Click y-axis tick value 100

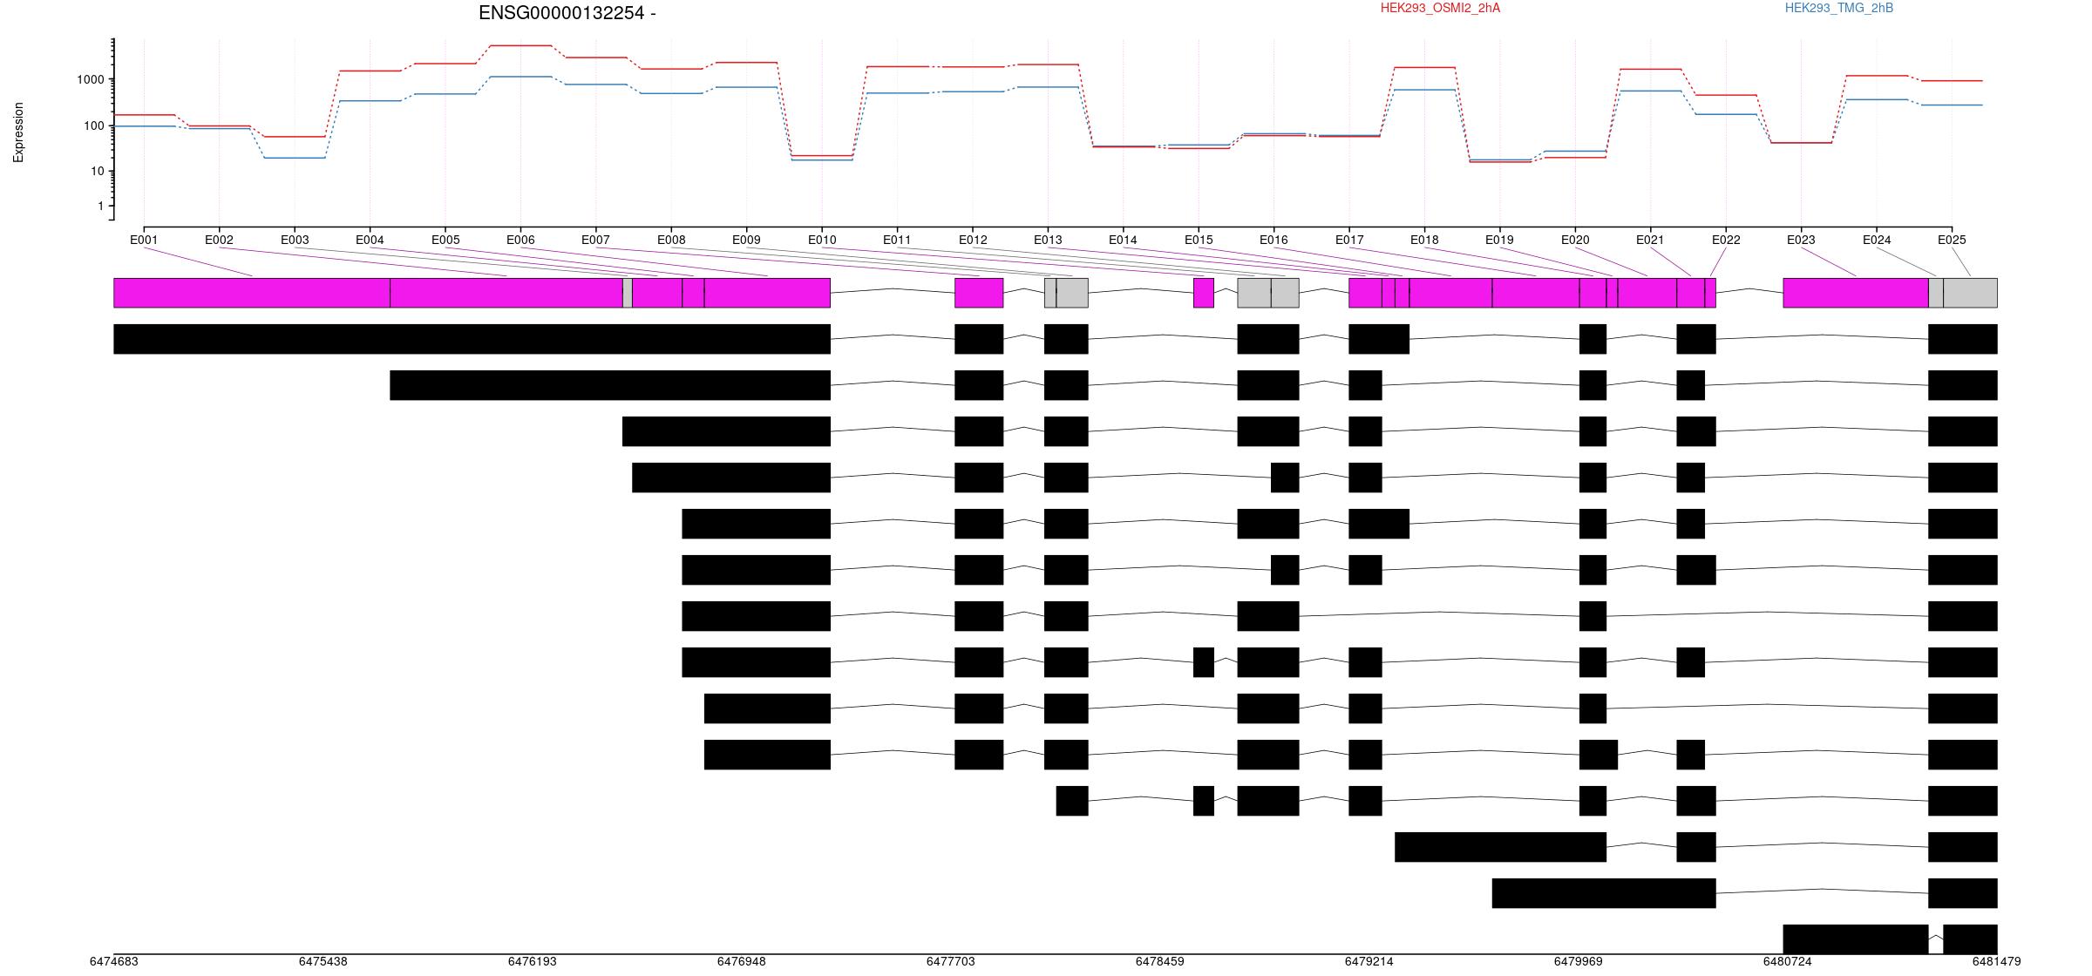[x=94, y=125]
